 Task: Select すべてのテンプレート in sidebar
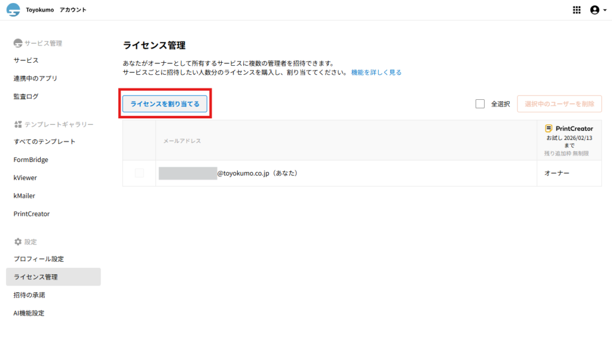[x=44, y=142]
